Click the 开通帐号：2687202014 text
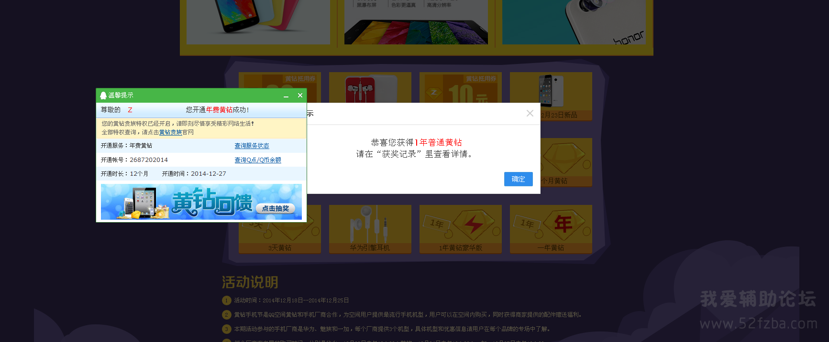The width and height of the screenshot is (829, 342). [x=134, y=160]
